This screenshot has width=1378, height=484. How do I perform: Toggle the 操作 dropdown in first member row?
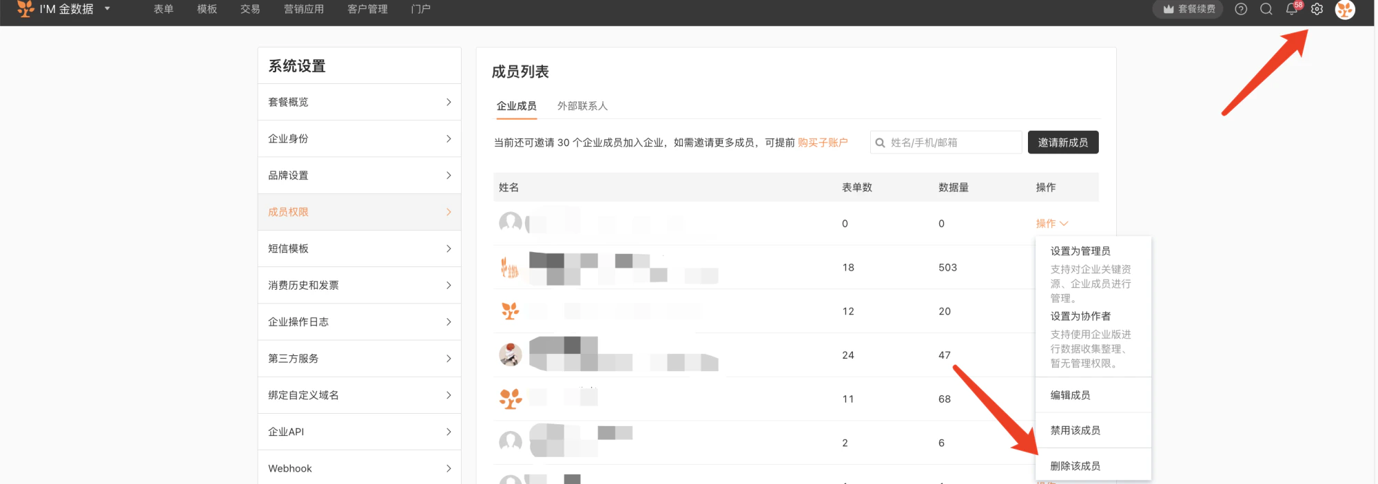point(1051,223)
